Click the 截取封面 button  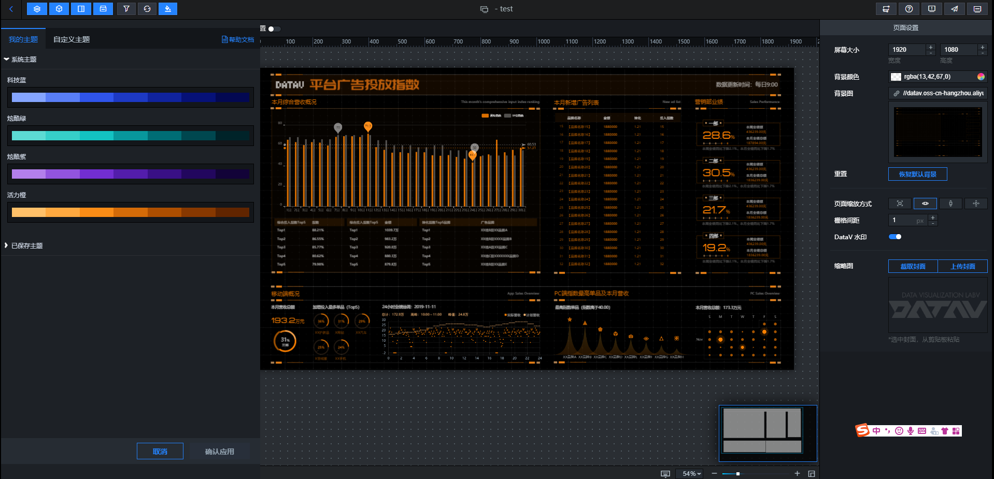click(x=913, y=266)
